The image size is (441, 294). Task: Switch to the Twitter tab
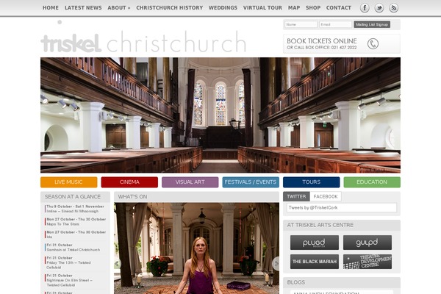[296, 196]
